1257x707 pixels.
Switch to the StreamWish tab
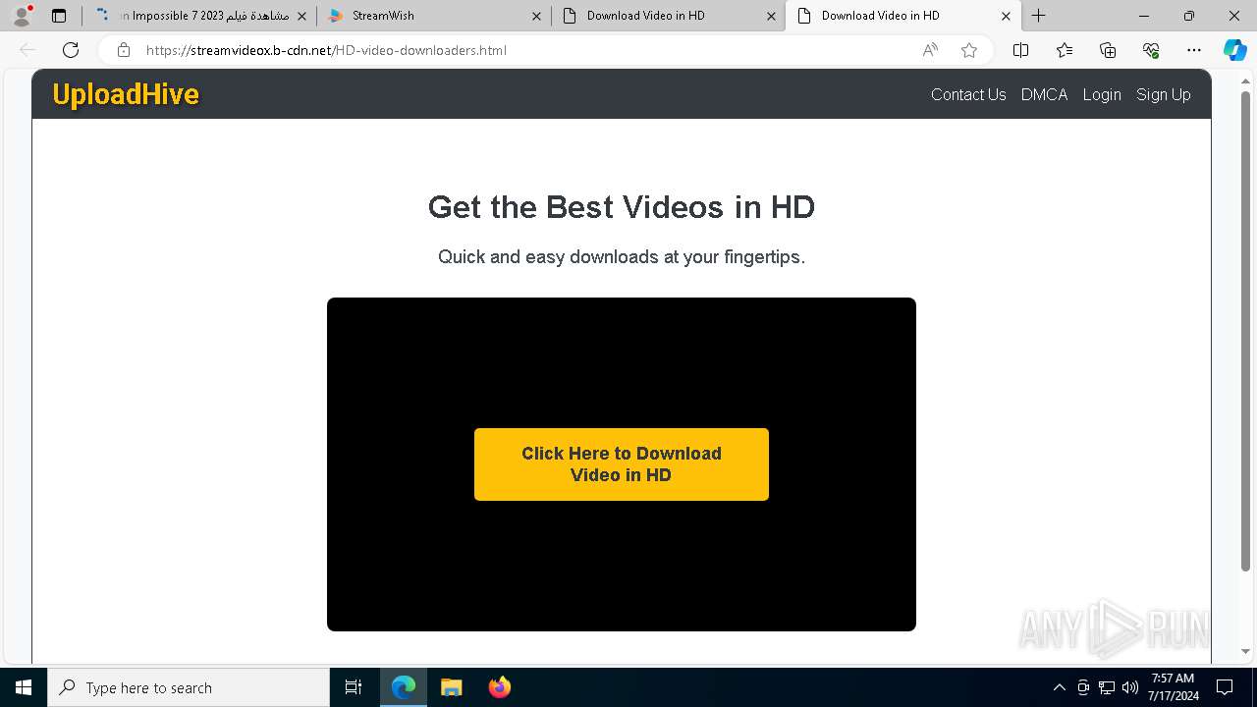pyautogui.click(x=434, y=16)
